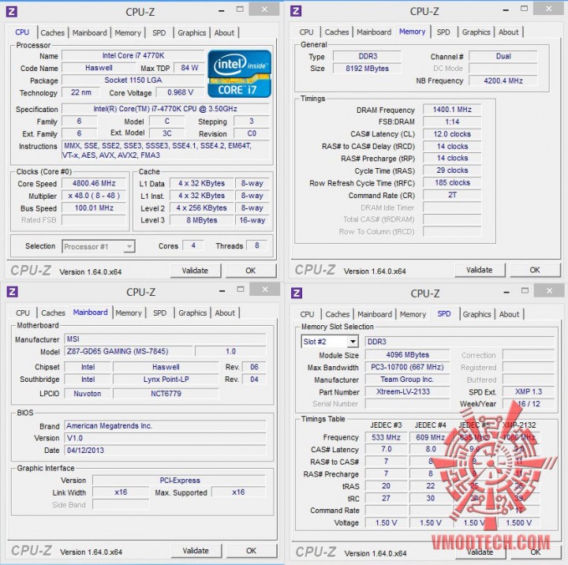
Task: Click the tRFC value 185 clocks
Action: pyautogui.click(x=452, y=183)
